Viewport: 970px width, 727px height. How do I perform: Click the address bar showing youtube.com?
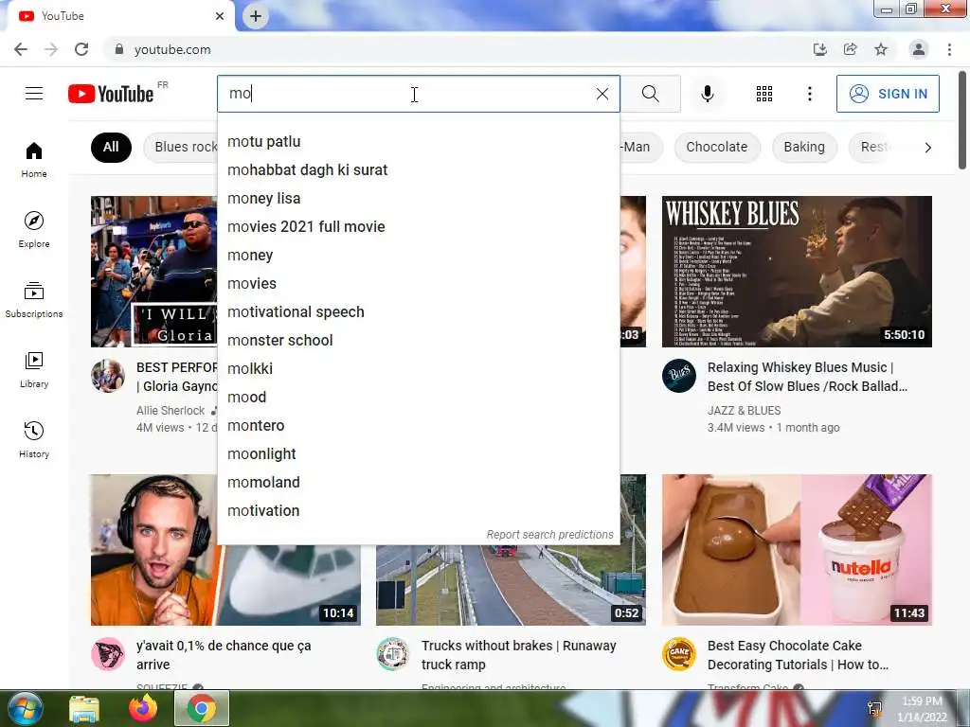[458, 49]
